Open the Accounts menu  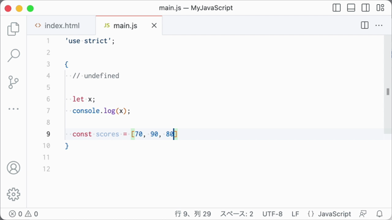pos(13,167)
